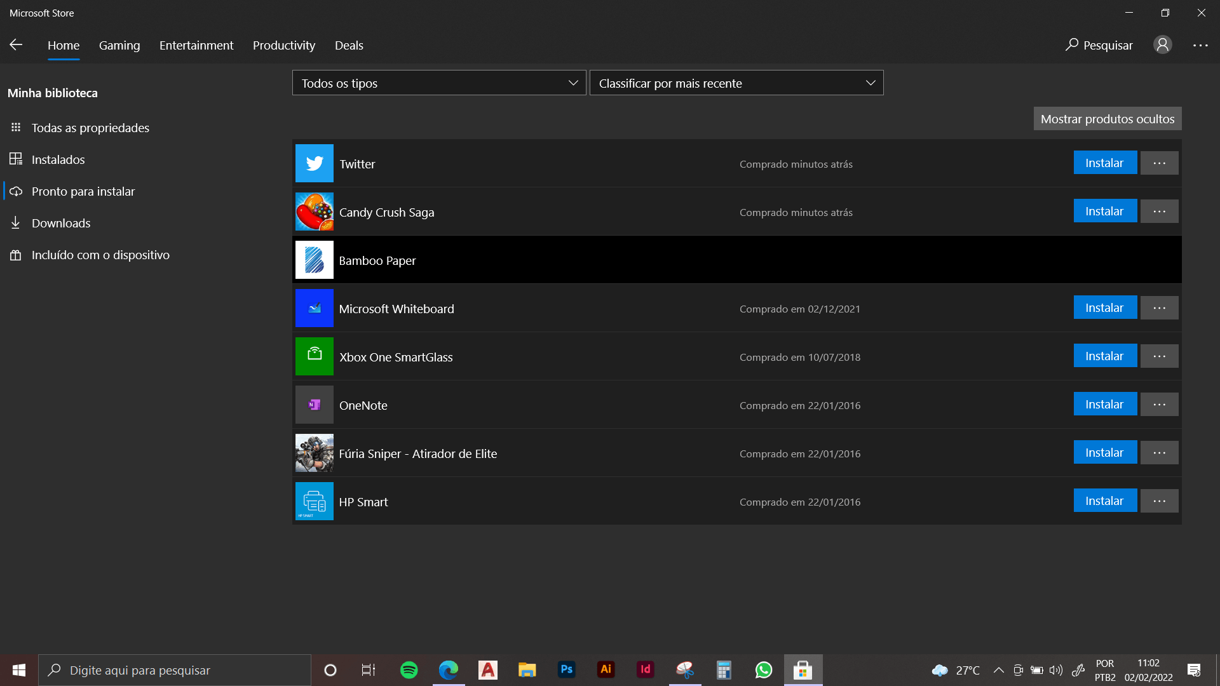Select Pronto para instalar sidebar item
Image resolution: width=1220 pixels, height=686 pixels.
(x=83, y=191)
